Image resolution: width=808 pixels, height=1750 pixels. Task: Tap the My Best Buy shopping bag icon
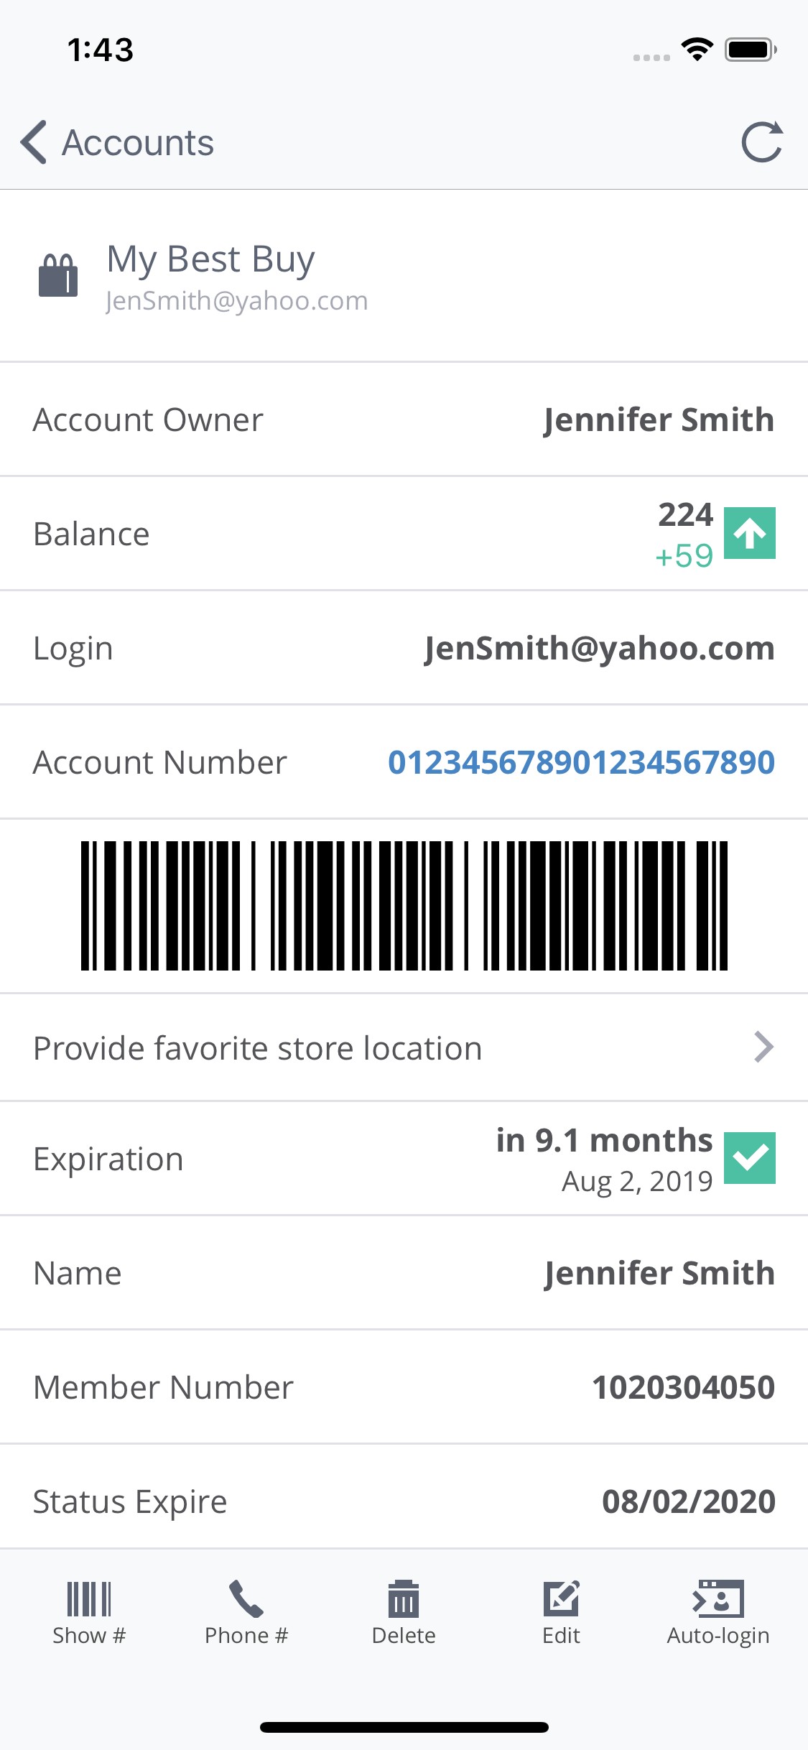coord(58,276)
